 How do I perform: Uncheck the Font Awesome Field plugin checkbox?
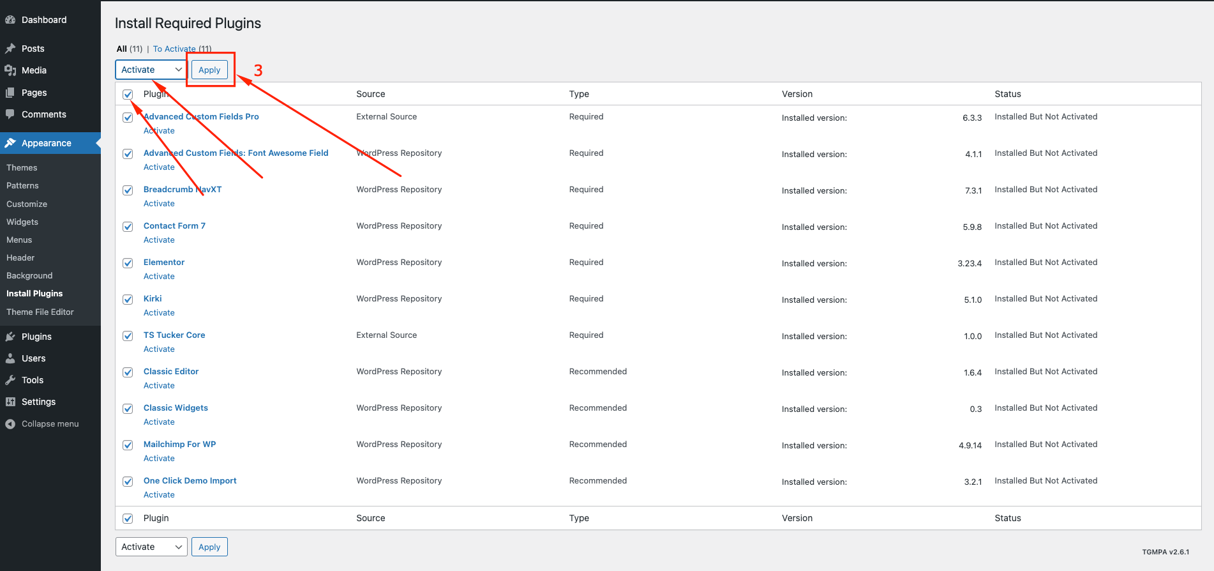[x=128, y=154]
